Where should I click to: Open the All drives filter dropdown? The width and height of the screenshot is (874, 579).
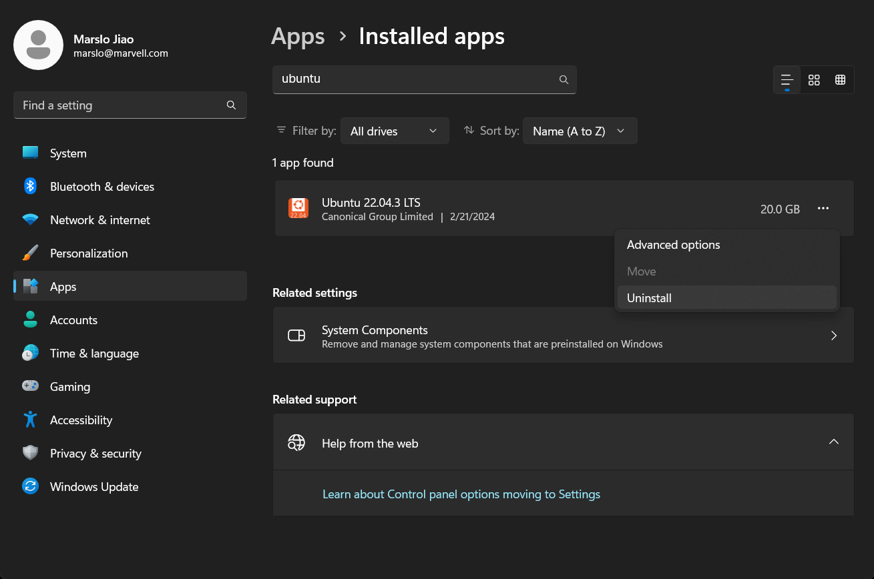(x=395, y=131)
